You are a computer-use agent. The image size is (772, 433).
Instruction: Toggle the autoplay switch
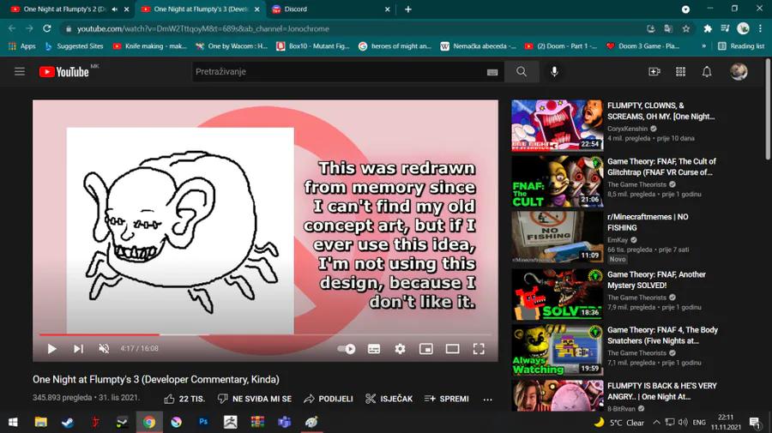[347, 349]
